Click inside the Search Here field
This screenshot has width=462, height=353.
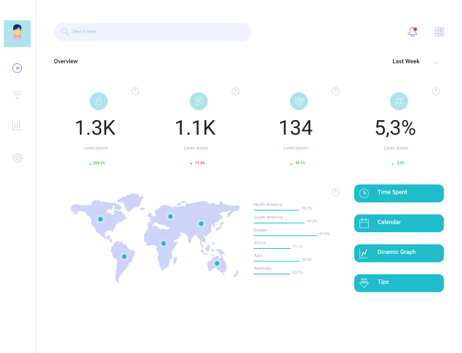(153, 31)
